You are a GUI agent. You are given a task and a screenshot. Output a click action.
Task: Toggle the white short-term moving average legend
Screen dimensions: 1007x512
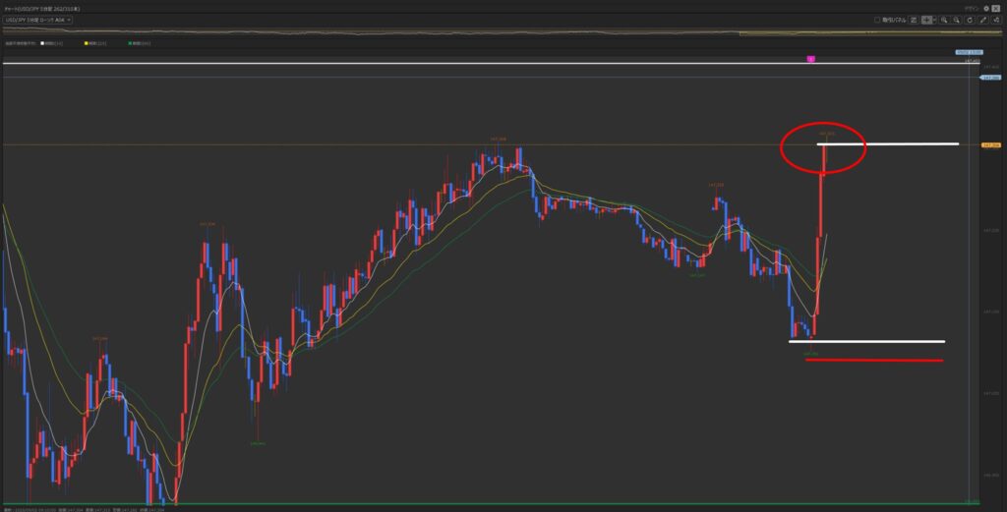[43, 43]
